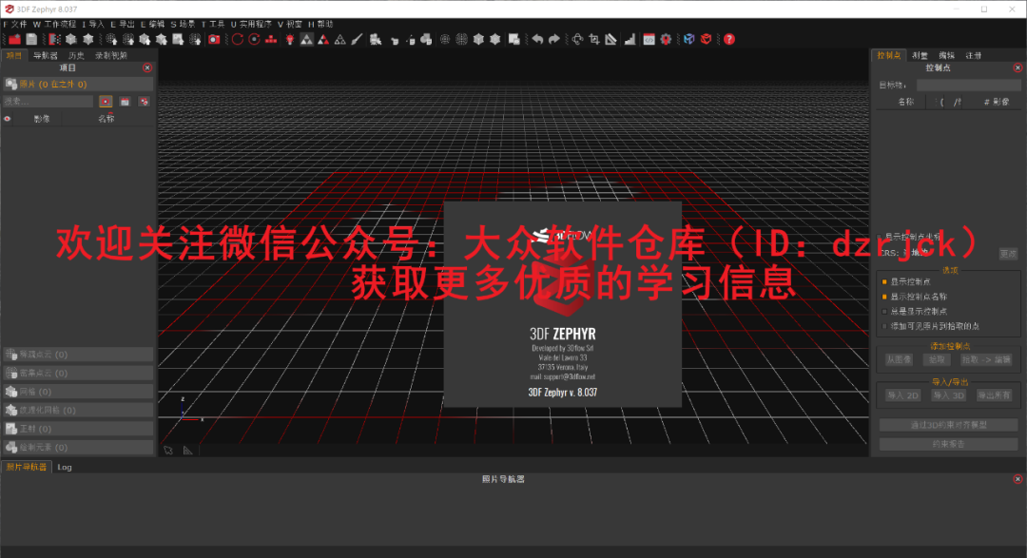Expand 正射 (0) section
The image size is (1027, 558).
(x=78, y=429)
